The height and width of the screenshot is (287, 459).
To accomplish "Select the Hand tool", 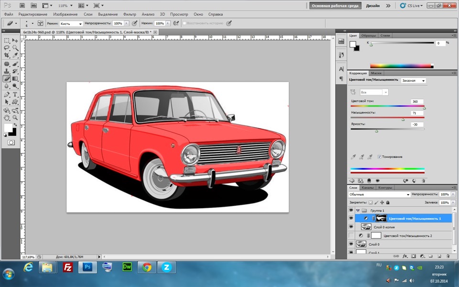I will [x=7, y=118].
